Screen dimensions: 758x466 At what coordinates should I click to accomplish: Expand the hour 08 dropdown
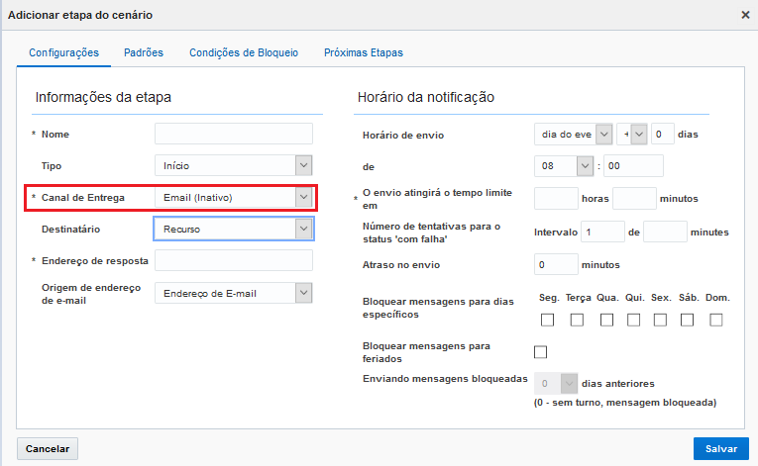(585, 166)
